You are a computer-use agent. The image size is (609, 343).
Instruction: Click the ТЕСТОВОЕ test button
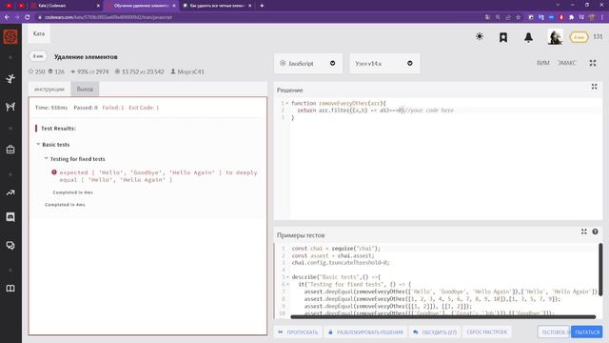click(554, 333)
